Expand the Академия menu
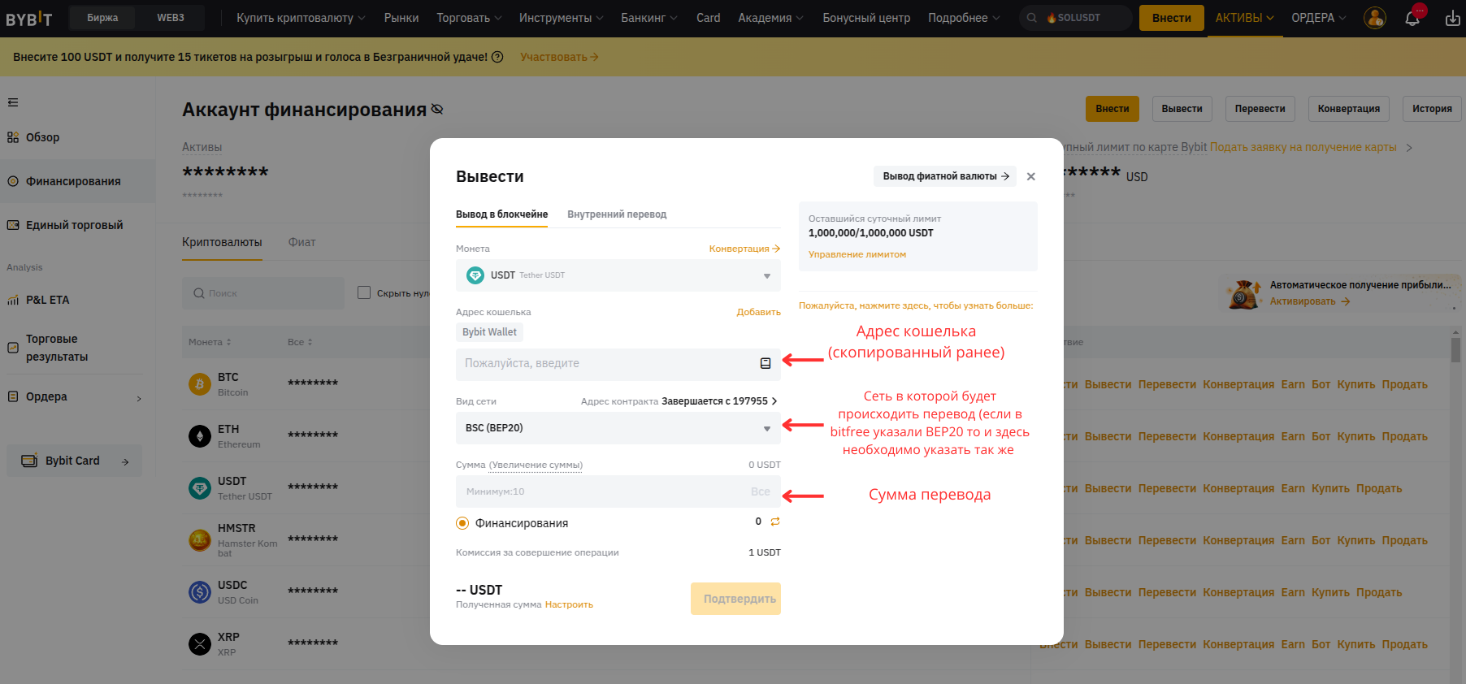The image size is (1466, 684). point(770,18)
